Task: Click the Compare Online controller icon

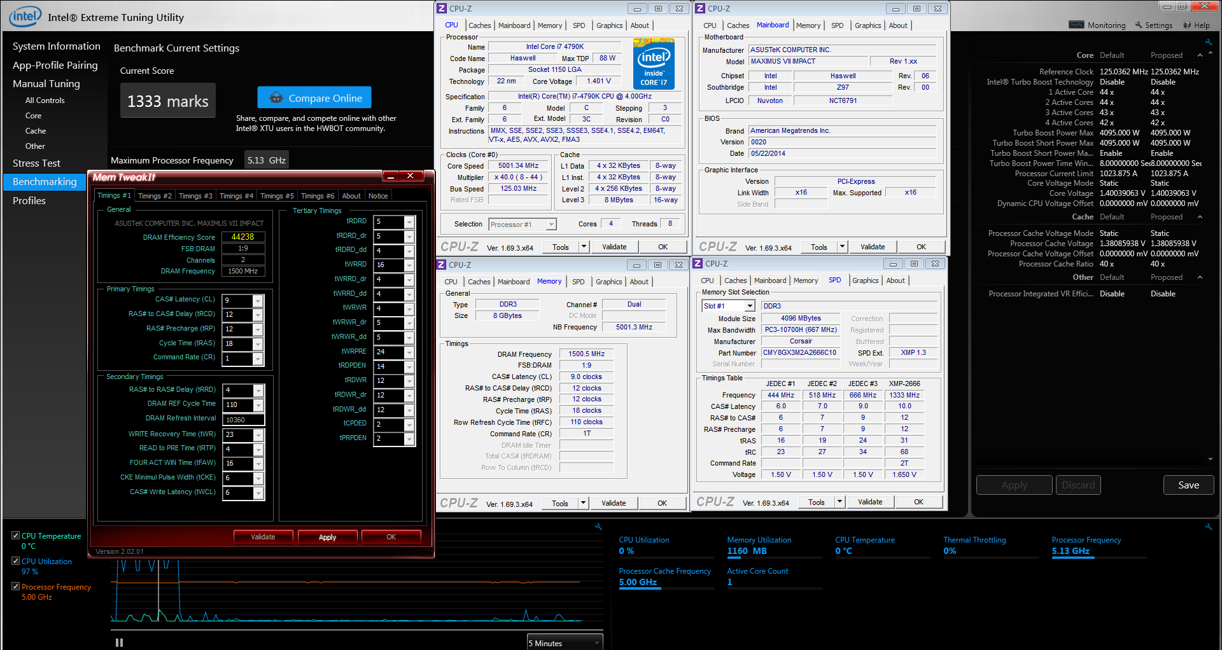Action: click(x=276, y=98)
